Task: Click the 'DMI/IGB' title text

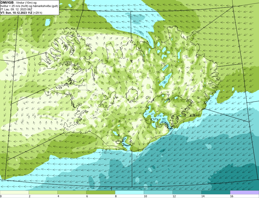Action: point(7,3)
